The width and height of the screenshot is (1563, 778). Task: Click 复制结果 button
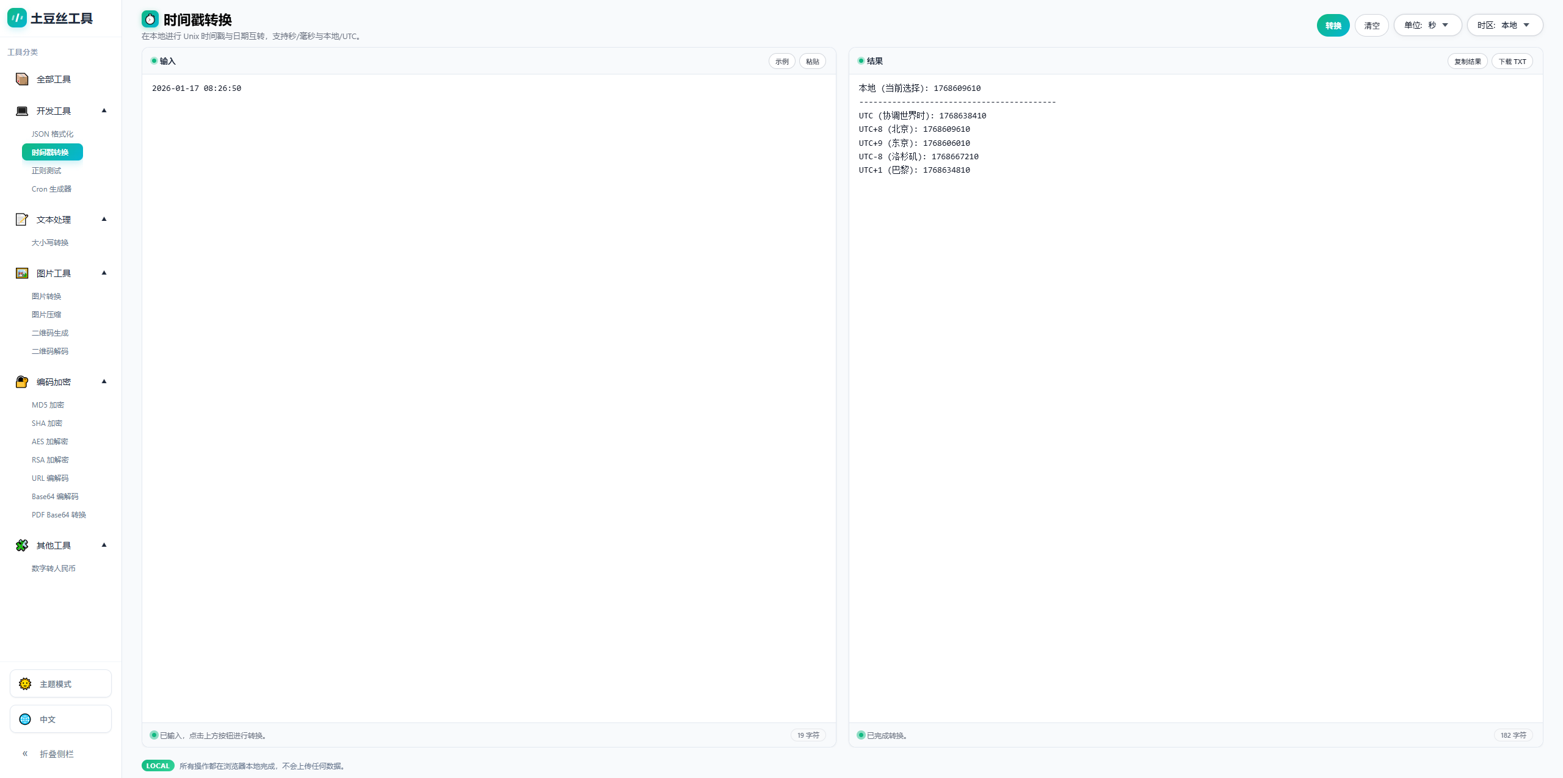pos(1467,62)
